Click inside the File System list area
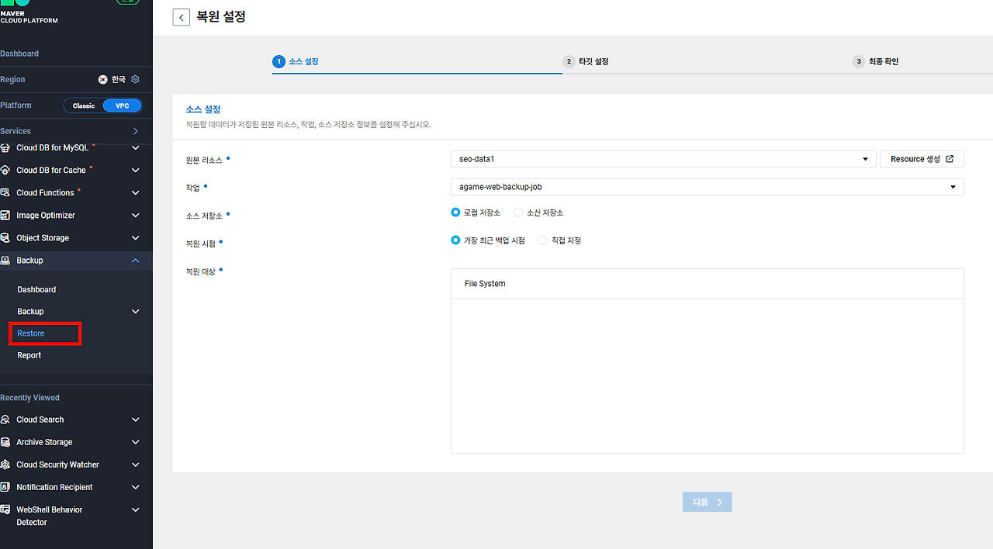The height and width of the screenshot is (549, 993). click(x=708, y=375)
